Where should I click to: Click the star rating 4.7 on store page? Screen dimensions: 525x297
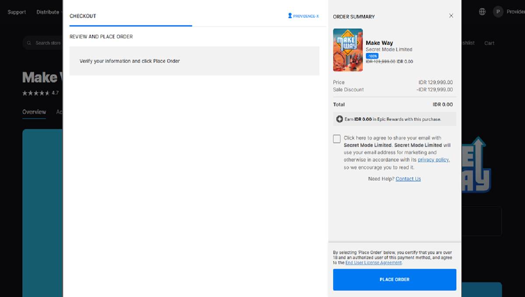(40, 93)
